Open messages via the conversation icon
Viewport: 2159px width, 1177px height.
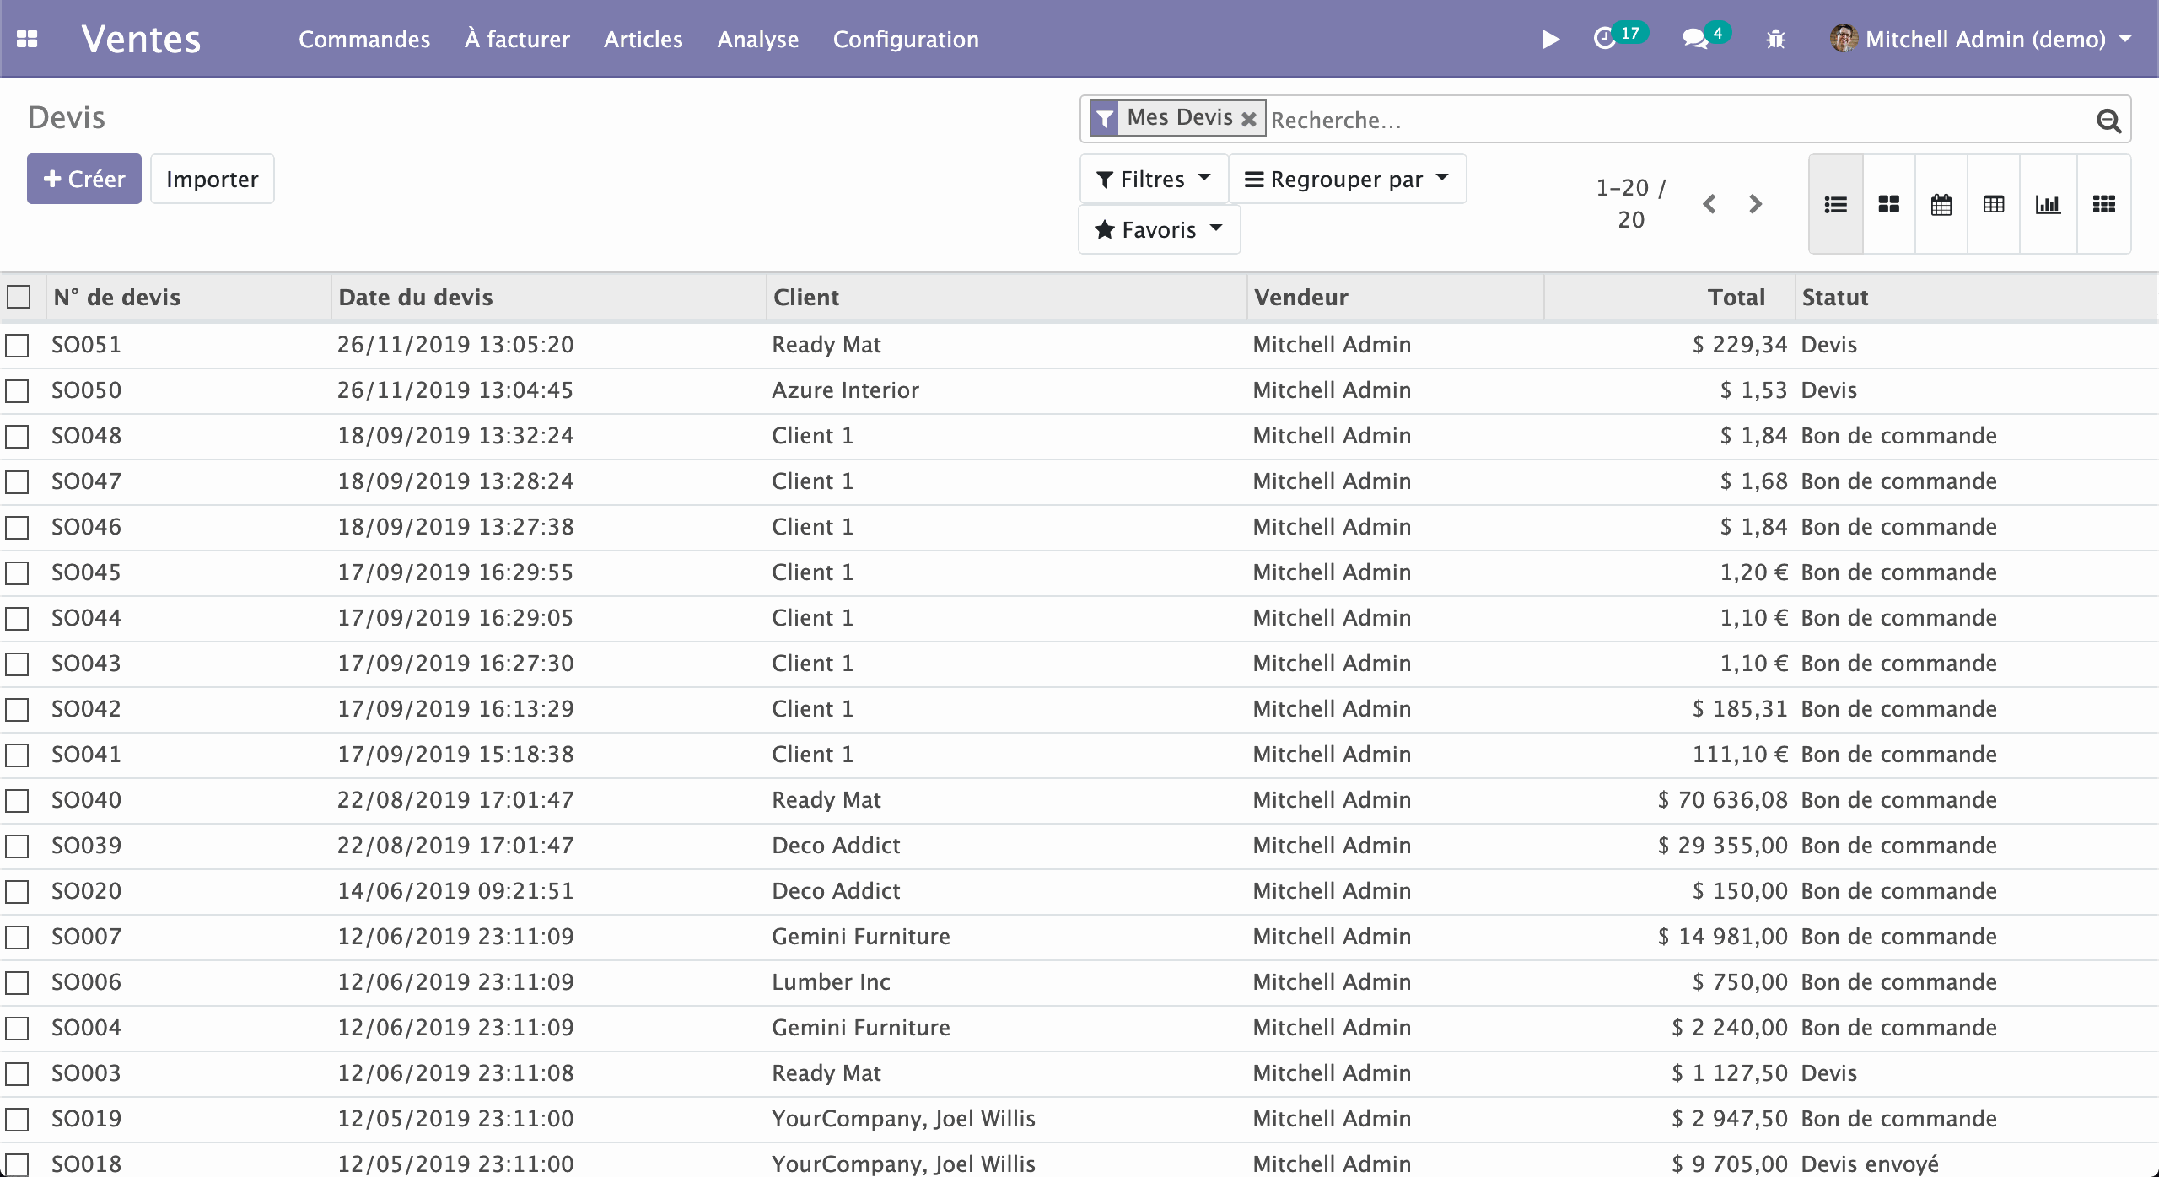click(x=1696, y=39)
